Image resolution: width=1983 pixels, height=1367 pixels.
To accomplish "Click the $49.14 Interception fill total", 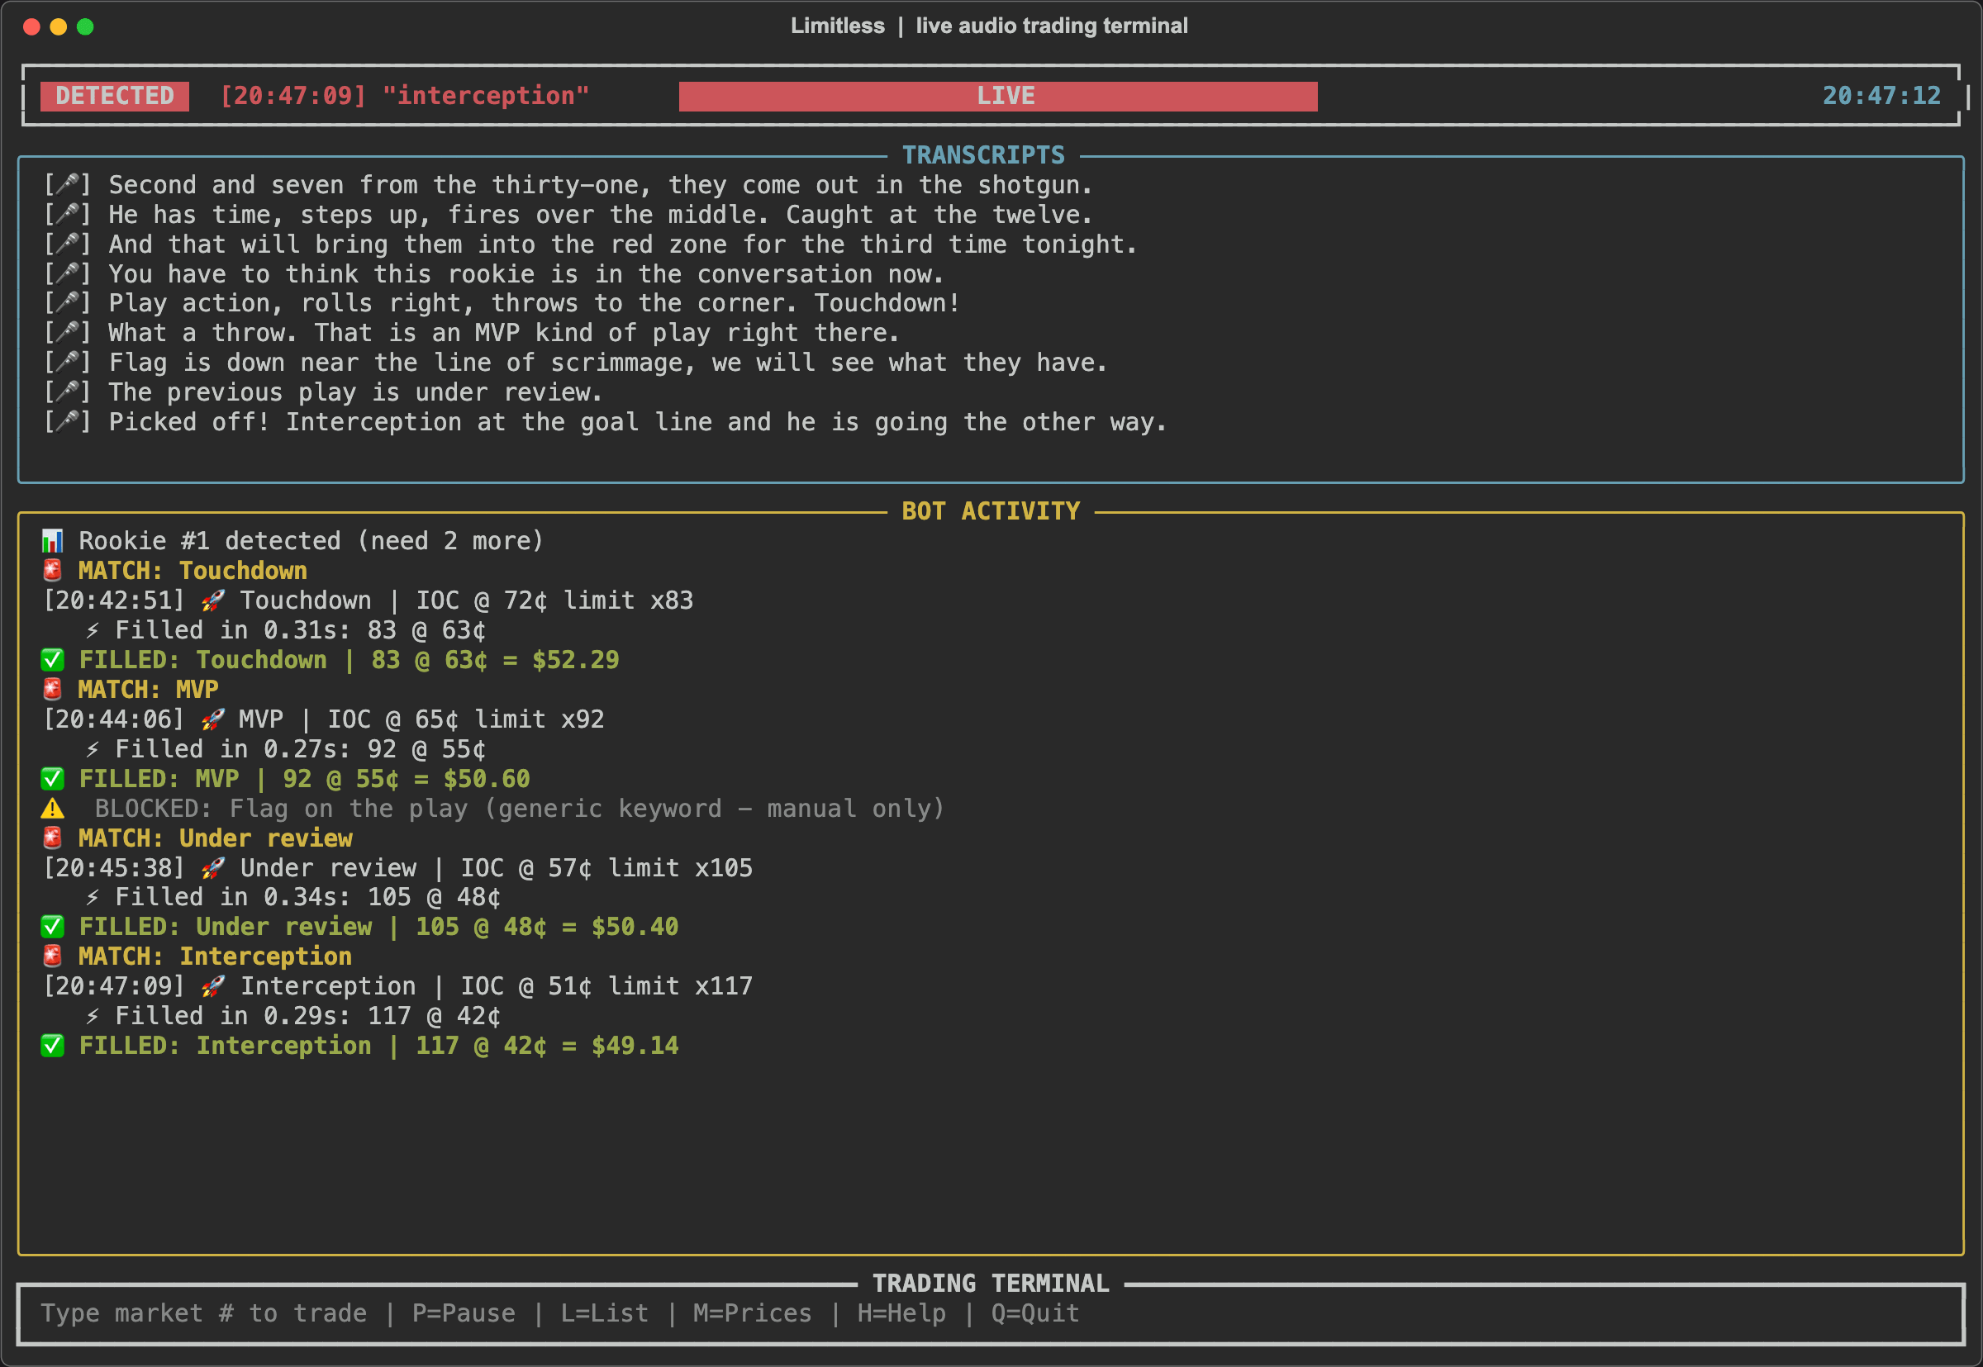I will (x=635, y=1046).
